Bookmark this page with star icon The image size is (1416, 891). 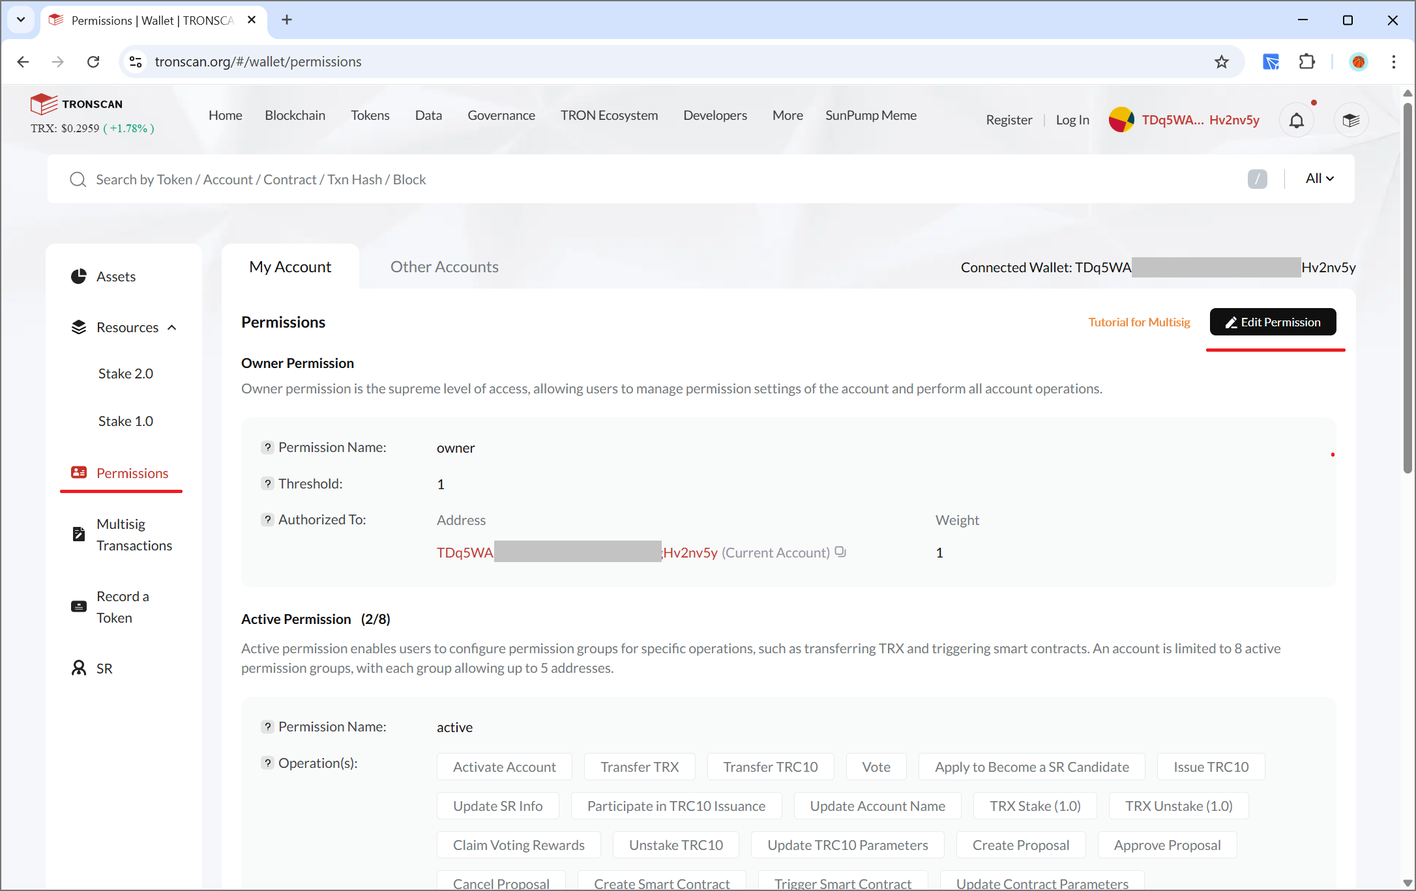pyautogui.click(x=1221, y=62)
